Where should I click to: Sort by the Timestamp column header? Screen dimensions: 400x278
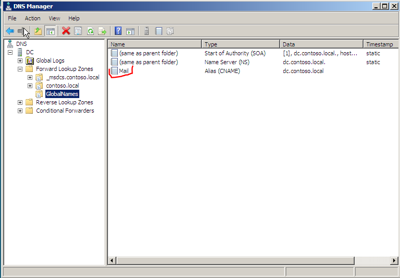click(x=381, y=44)
